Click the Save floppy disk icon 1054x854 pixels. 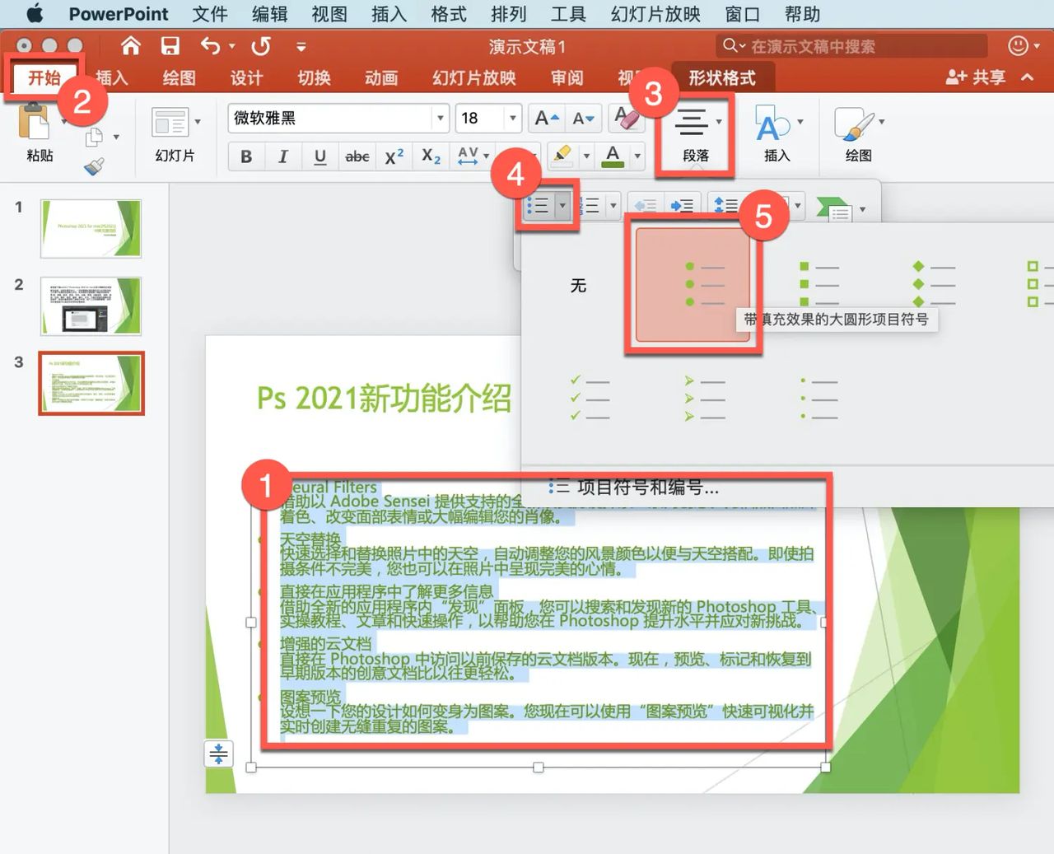pyautogui.click(x=170, y=46)
